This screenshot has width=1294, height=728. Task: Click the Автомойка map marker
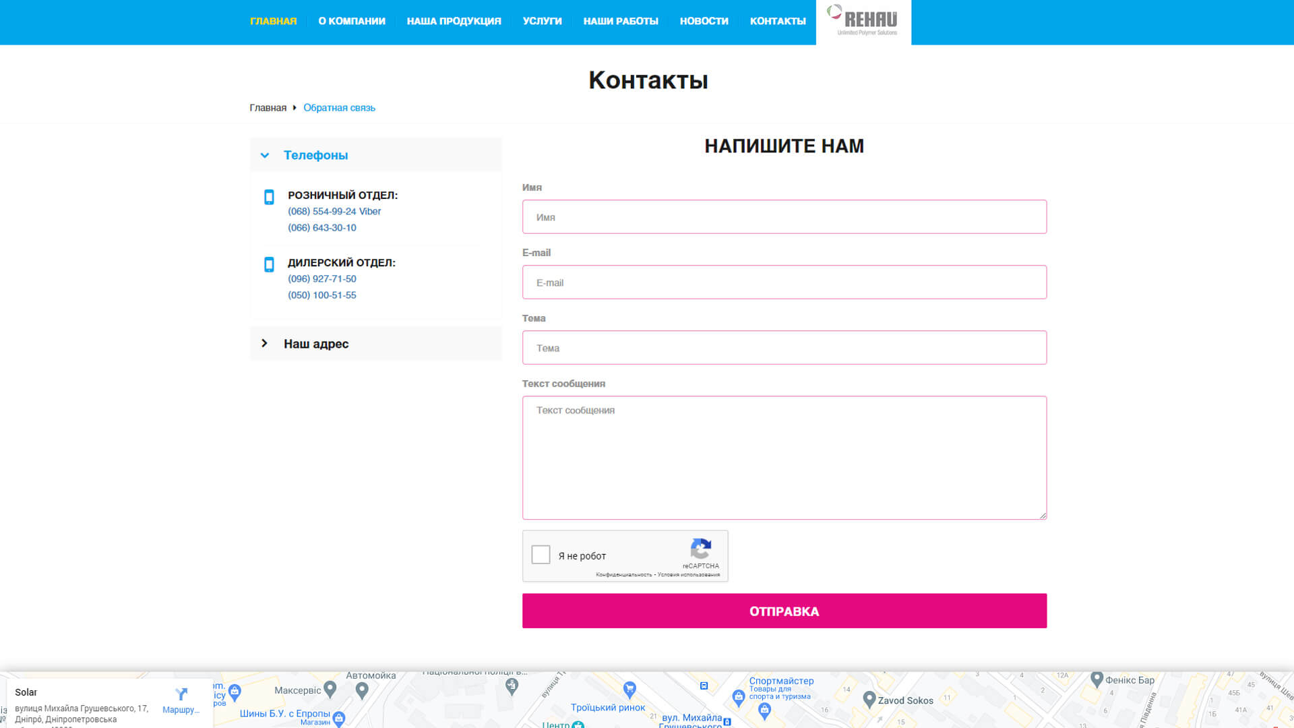[x=362, y=690]
